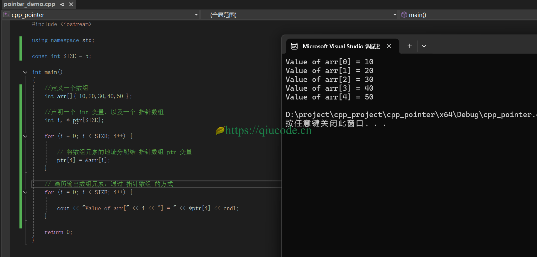Click the main() member cube icon

[x=404, y=14]
